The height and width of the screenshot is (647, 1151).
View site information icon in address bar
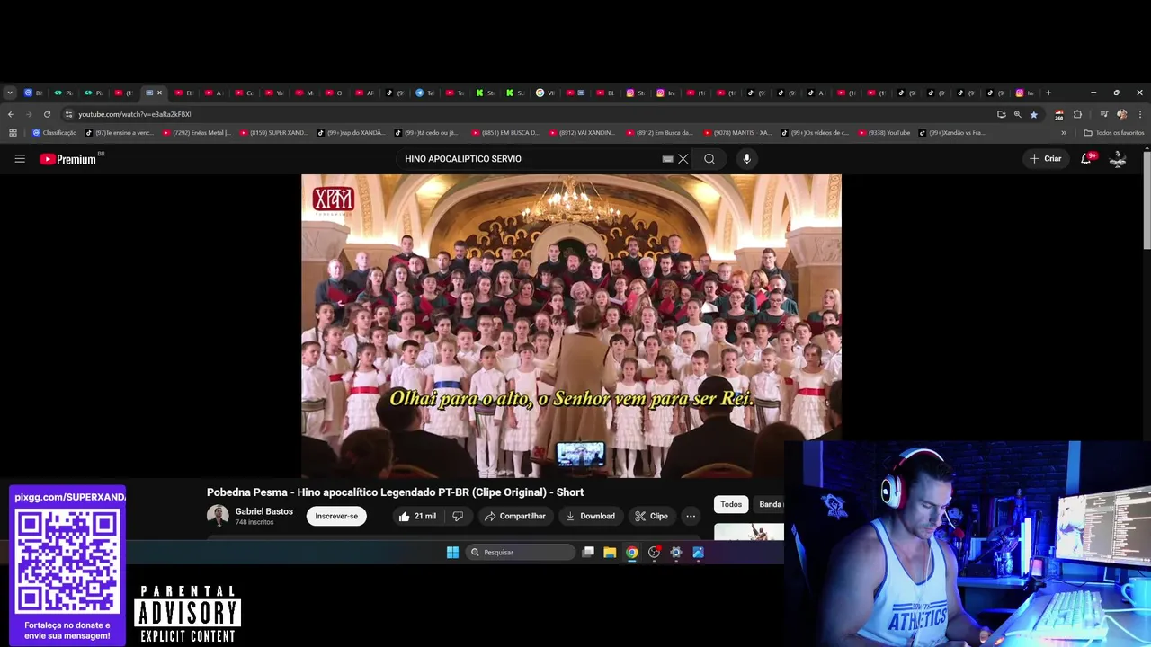(68, 114)
